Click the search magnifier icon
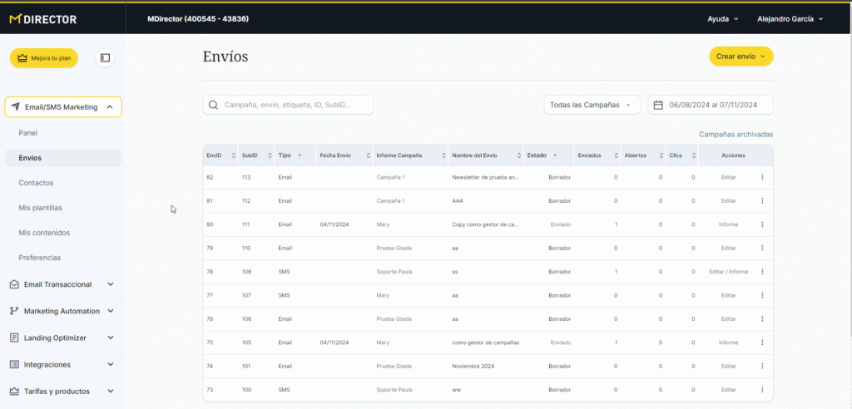The image size is (852, 409). pyautogui.click(x=214, y=105)
